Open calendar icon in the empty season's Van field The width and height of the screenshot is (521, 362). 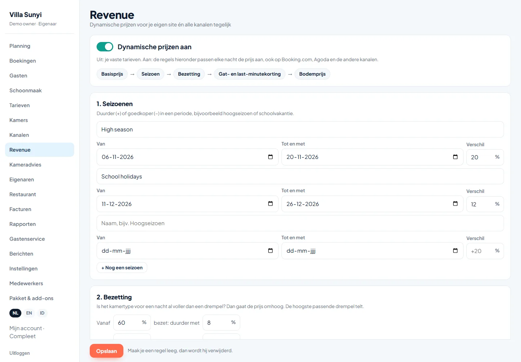pos(270,251)
